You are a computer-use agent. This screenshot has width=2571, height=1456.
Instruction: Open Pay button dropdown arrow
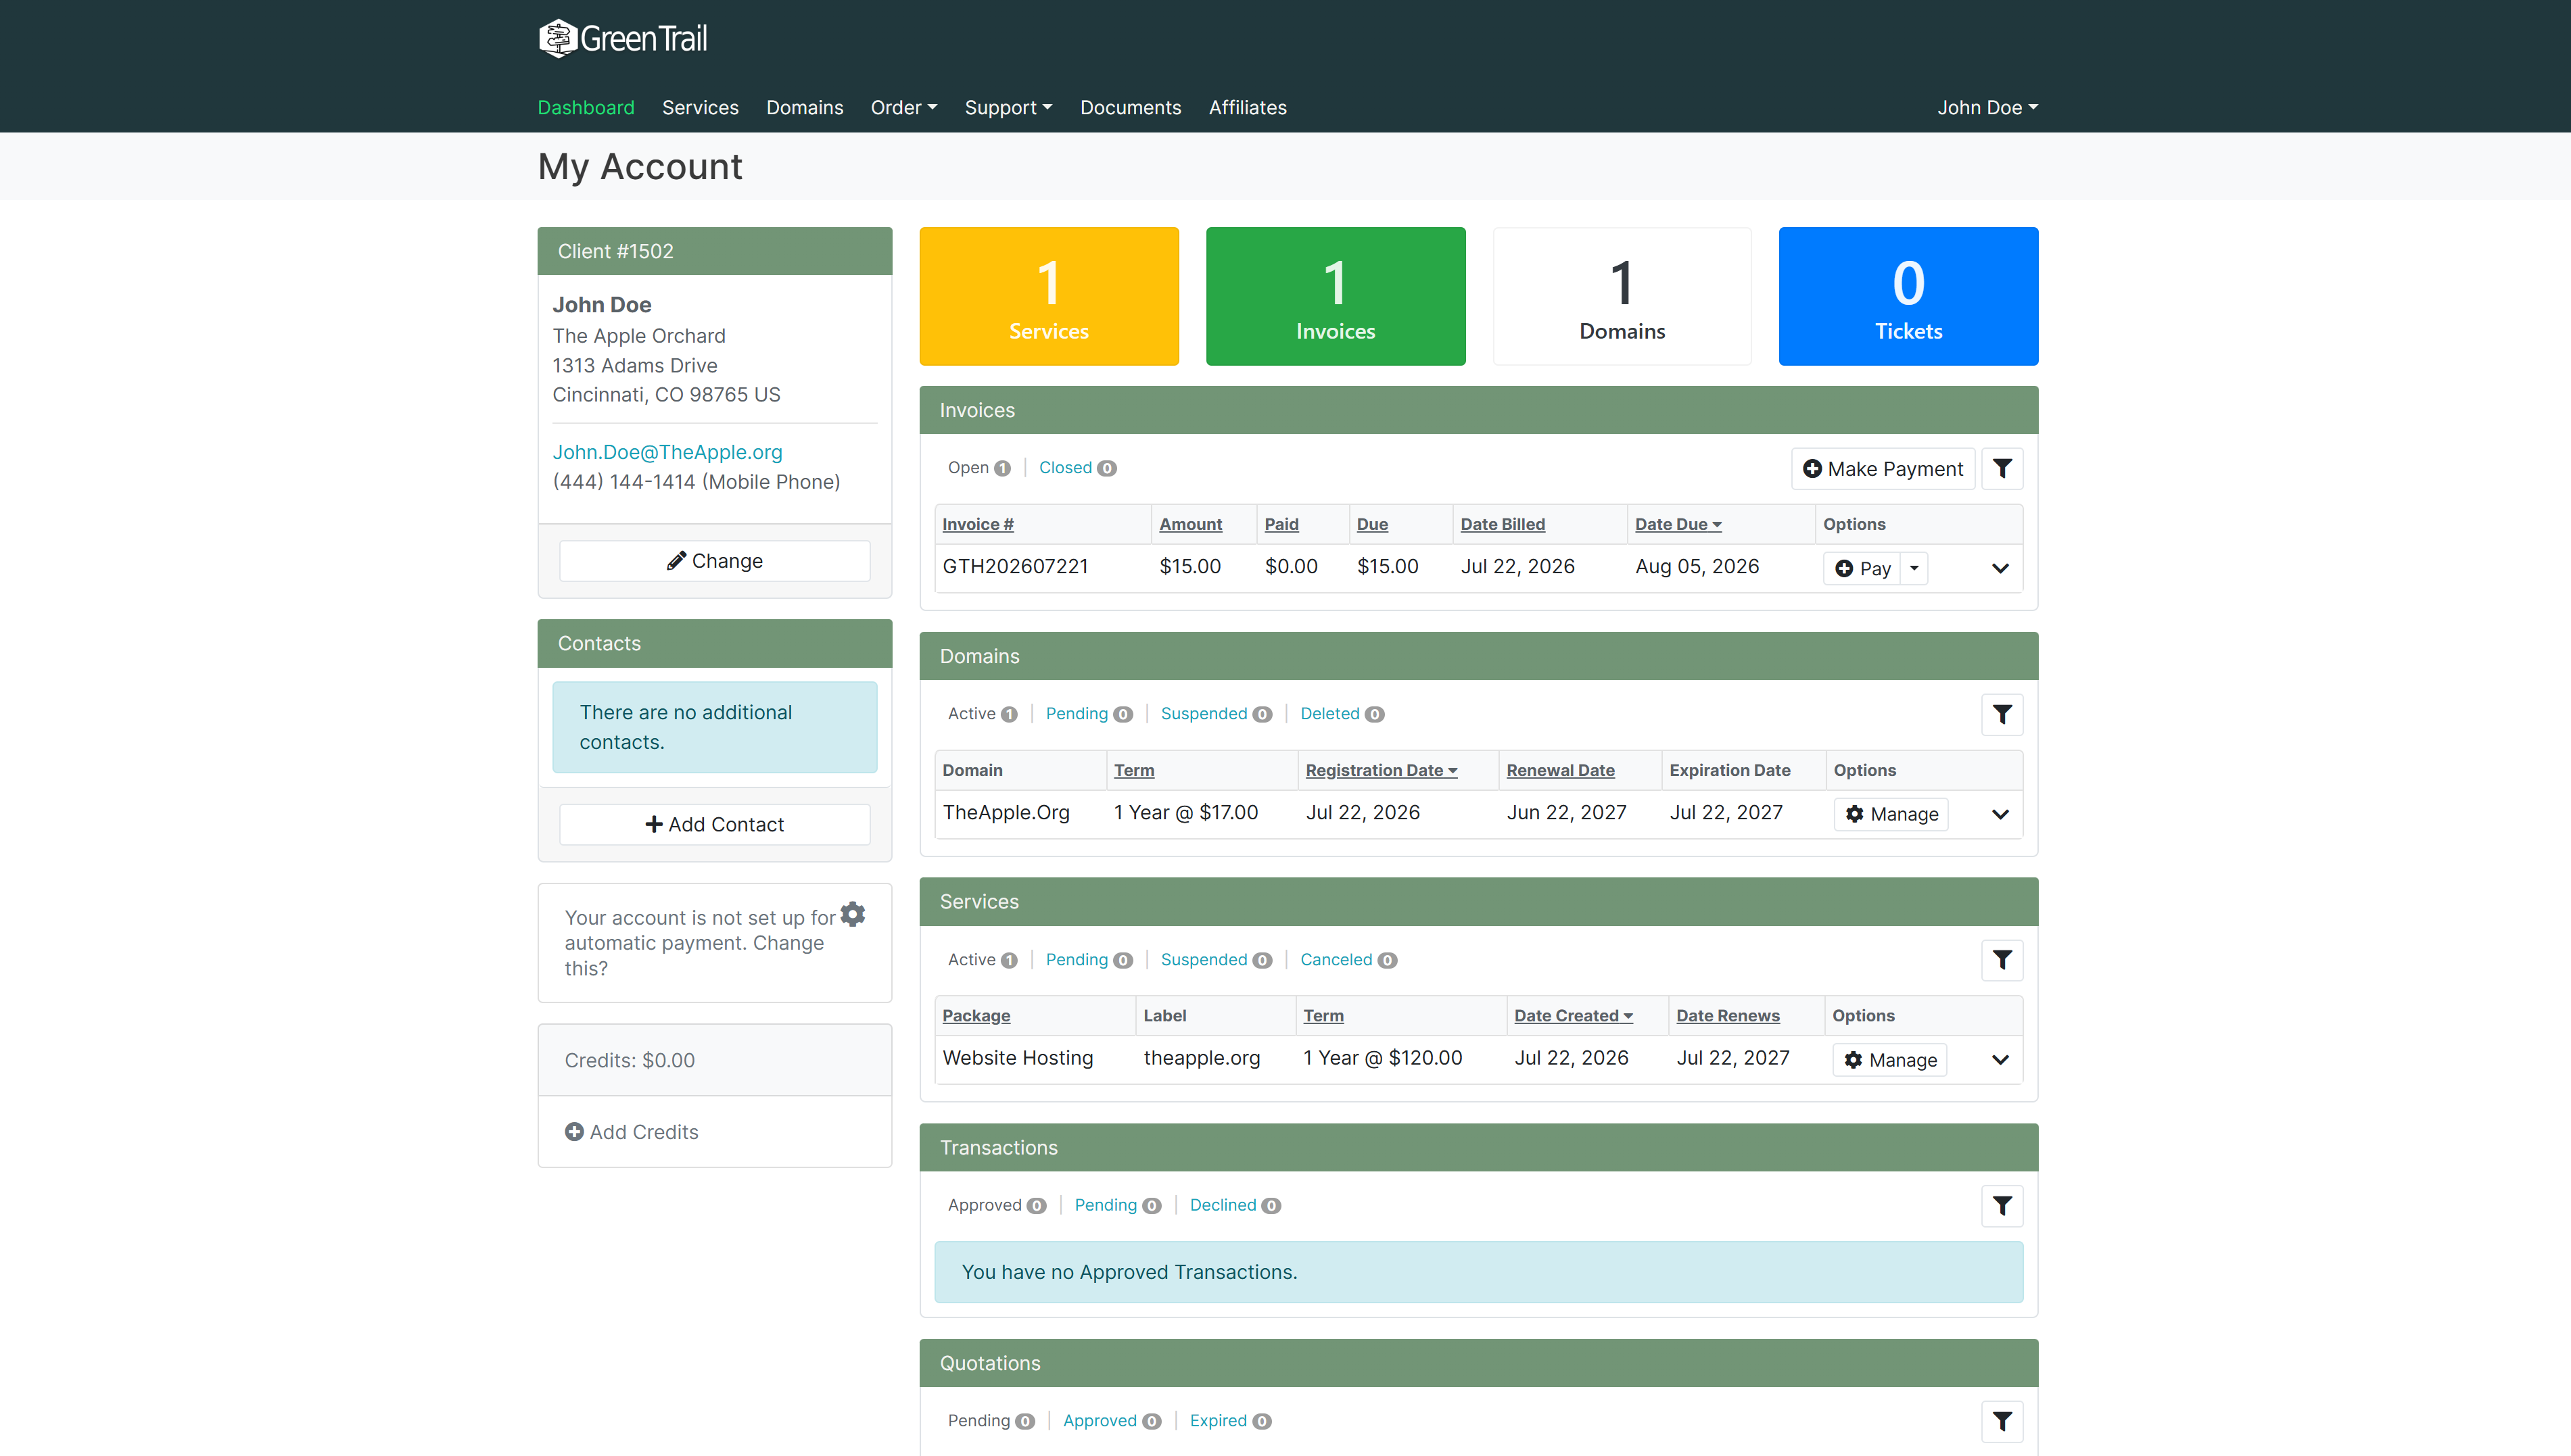pyautogui.click(x=1914, y=568)
